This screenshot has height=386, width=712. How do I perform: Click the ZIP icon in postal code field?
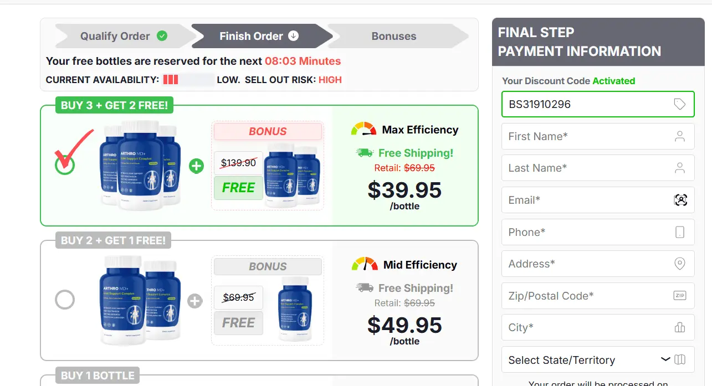680,296
